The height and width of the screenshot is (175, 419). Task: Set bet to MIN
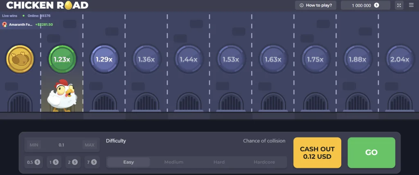[34, 145]
